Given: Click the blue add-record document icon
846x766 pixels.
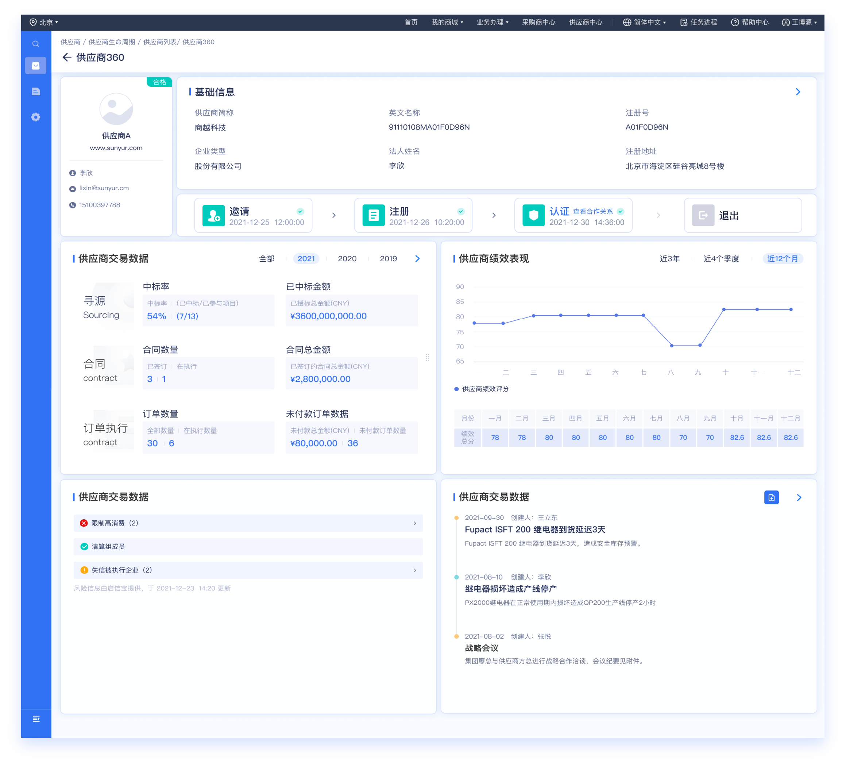Looking at the screenshot, I should [x=771, y=497].
